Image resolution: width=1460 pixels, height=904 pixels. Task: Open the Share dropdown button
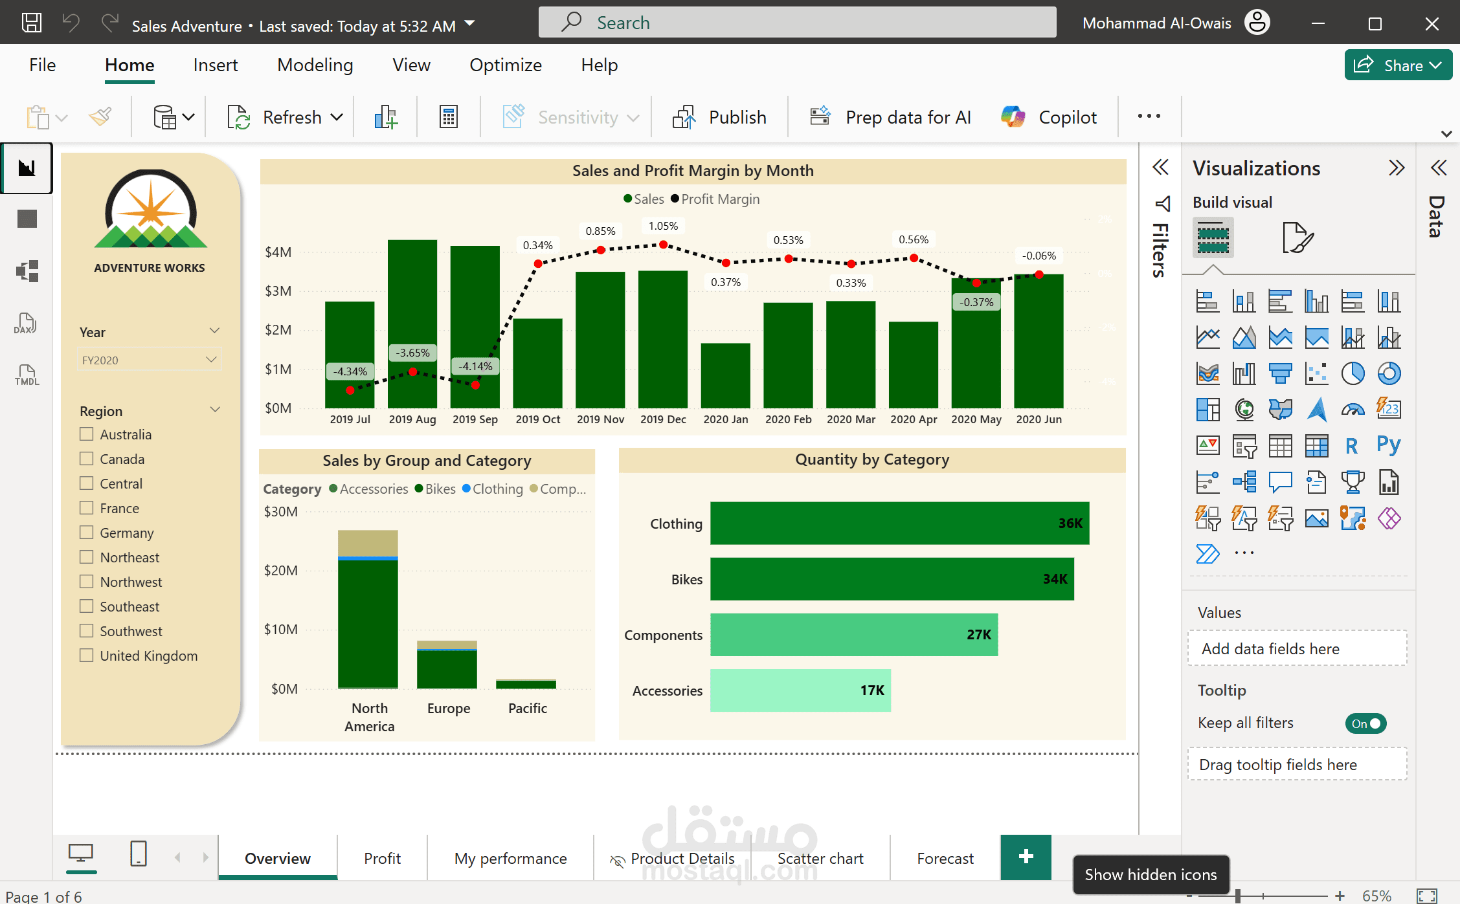point(1398,65)
